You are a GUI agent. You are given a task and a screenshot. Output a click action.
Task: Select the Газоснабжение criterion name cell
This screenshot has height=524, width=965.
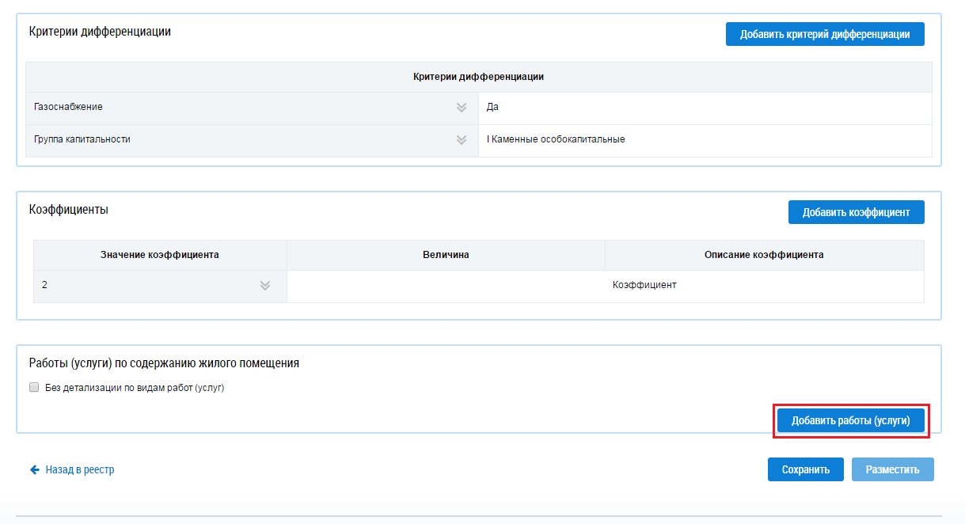(237, 108)
